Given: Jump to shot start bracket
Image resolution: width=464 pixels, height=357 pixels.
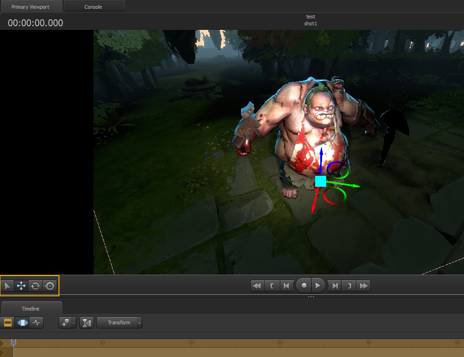Looking at the screenshot, I should [x=272, y=286].
